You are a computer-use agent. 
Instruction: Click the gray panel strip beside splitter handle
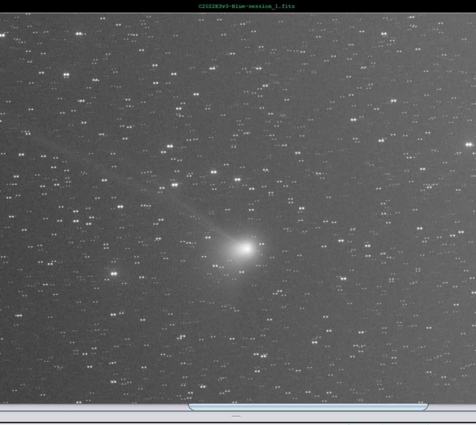point(119,416)
